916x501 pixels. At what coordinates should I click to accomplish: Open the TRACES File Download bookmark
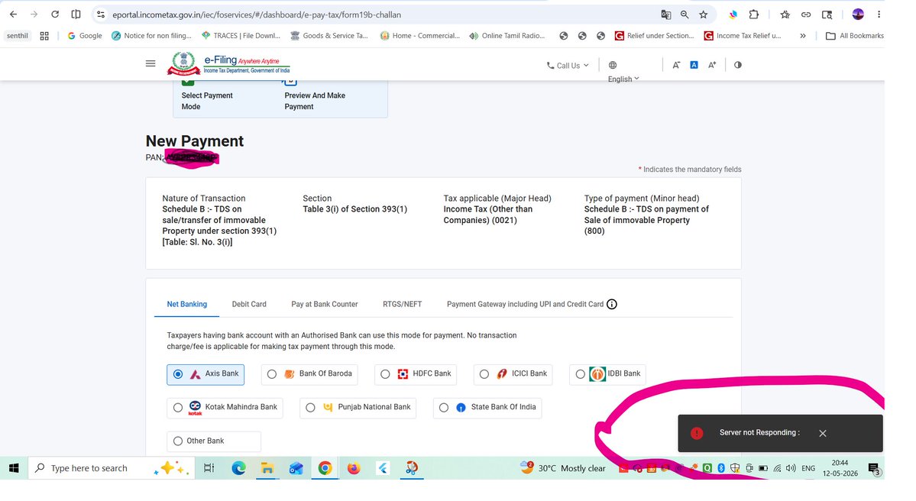point(241,36)
